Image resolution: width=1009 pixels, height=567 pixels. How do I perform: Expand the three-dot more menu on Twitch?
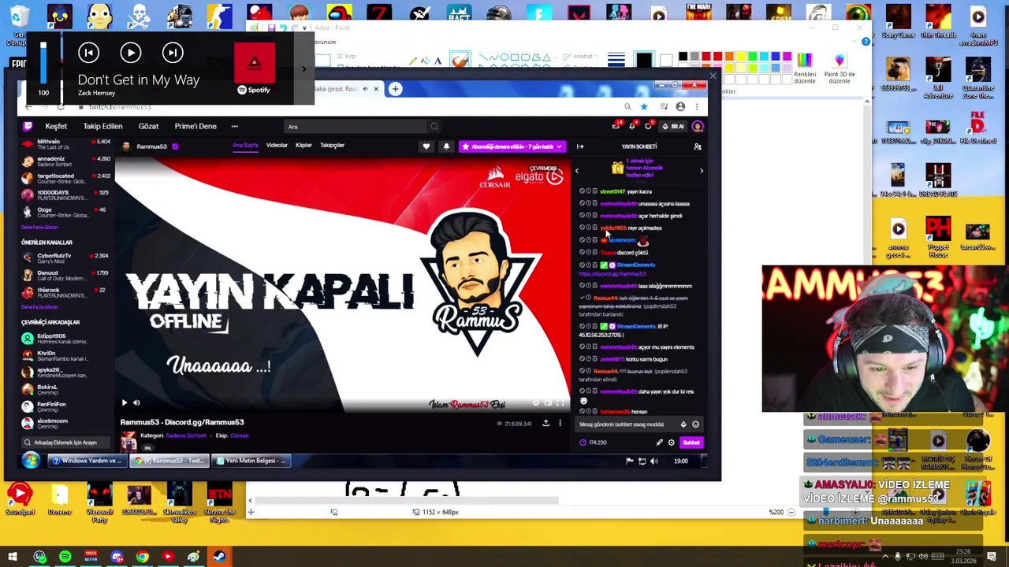[234, 126]
